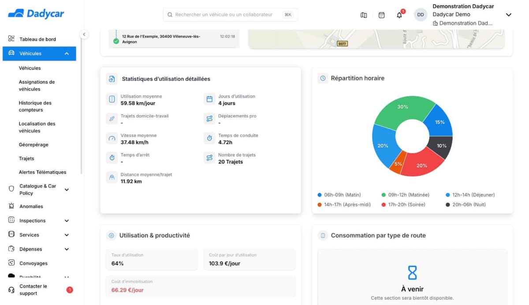Open the Dadycar Demo account dropdown arrow

(x=508, y=15)
